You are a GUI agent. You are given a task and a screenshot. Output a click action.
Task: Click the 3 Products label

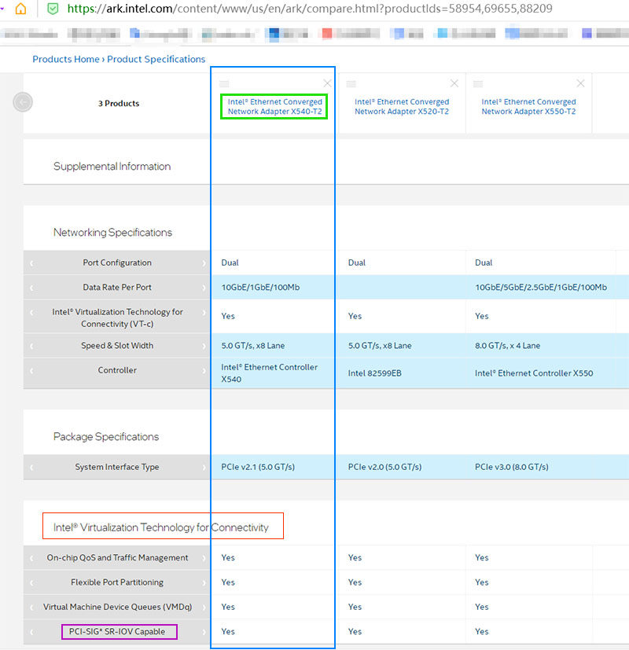point(119,104)
